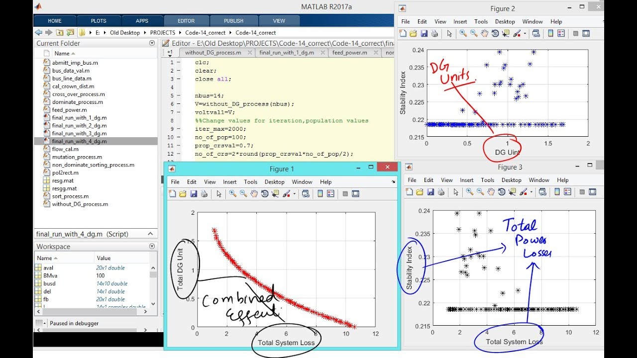Select Zoom In tool in Figure 1
The height and width of the screenshot is (358, 637).
click(232, 194)
